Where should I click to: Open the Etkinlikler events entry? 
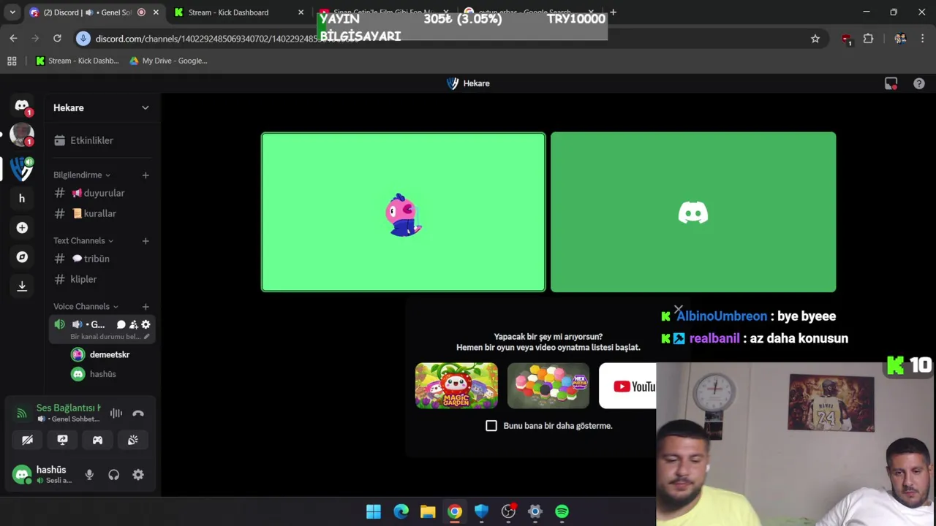102,140
